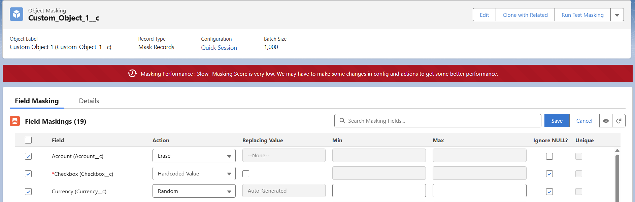Screen dimensions: 635x202
Task: Check the Checkbox field replacing value box
Action: click(x=246, y=174)
